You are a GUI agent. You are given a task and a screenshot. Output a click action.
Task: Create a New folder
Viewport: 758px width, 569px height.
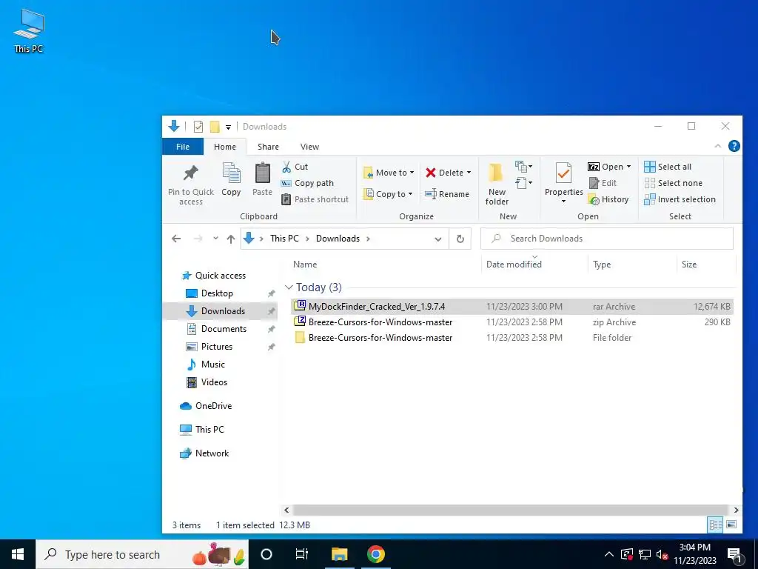click(497, 184)
